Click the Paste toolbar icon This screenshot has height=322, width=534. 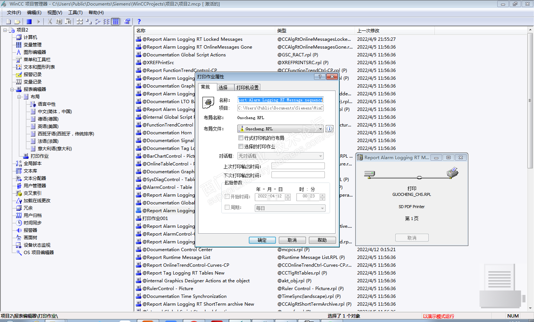click(68, 22)
